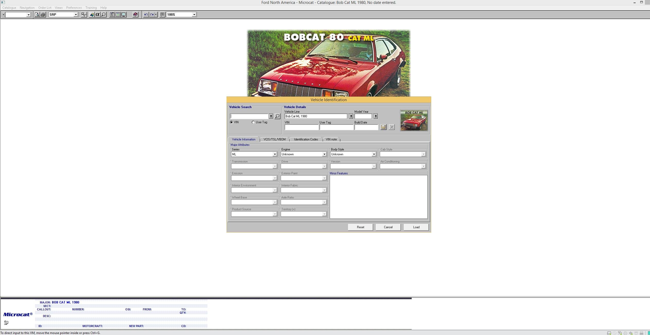Open the Help menu
This screenshot has width=650, height=335.
103,8
